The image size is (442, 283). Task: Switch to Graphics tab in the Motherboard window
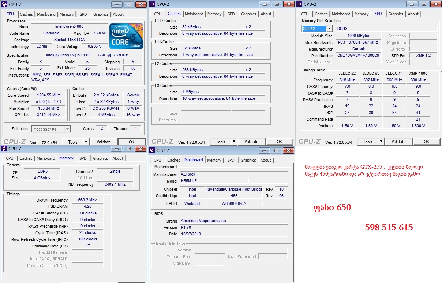(248, 160)
